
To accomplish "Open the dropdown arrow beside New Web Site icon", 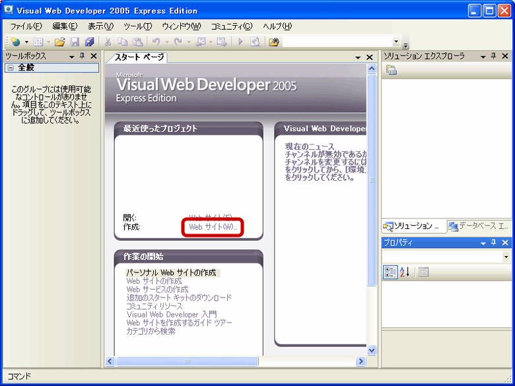I will pyautogui.click(x=26, y=42).
